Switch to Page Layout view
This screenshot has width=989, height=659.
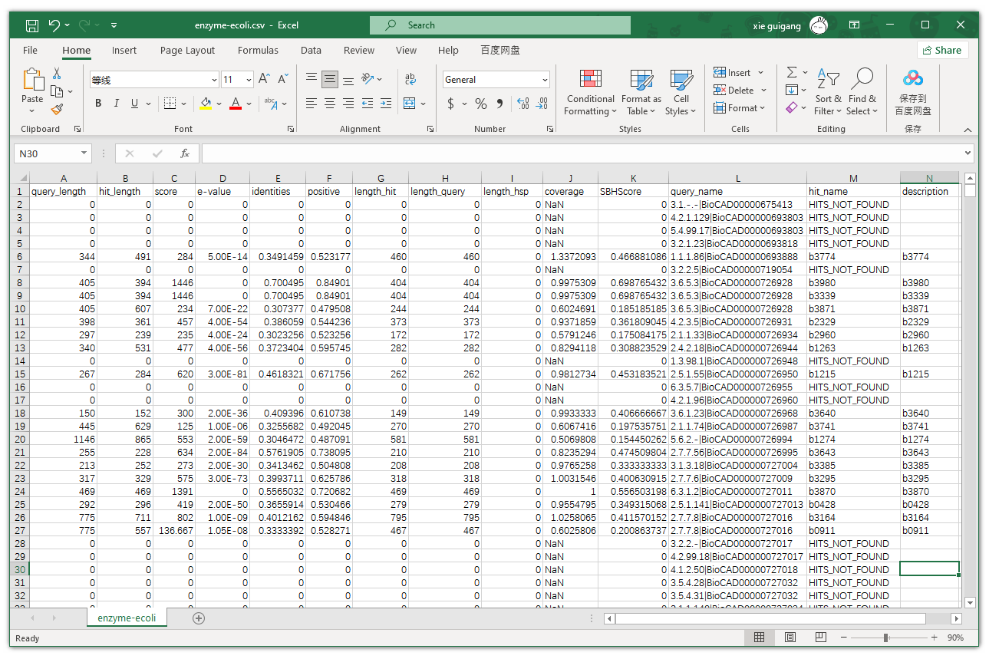pos(790,638)
